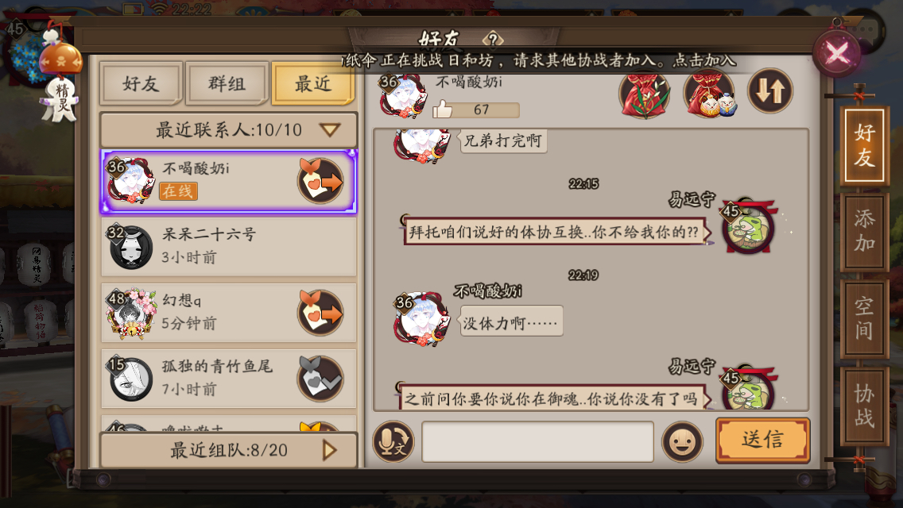This screenshot has height=508, width=903.
Task: Open the 添加 side tab
Action: point(864,231)
